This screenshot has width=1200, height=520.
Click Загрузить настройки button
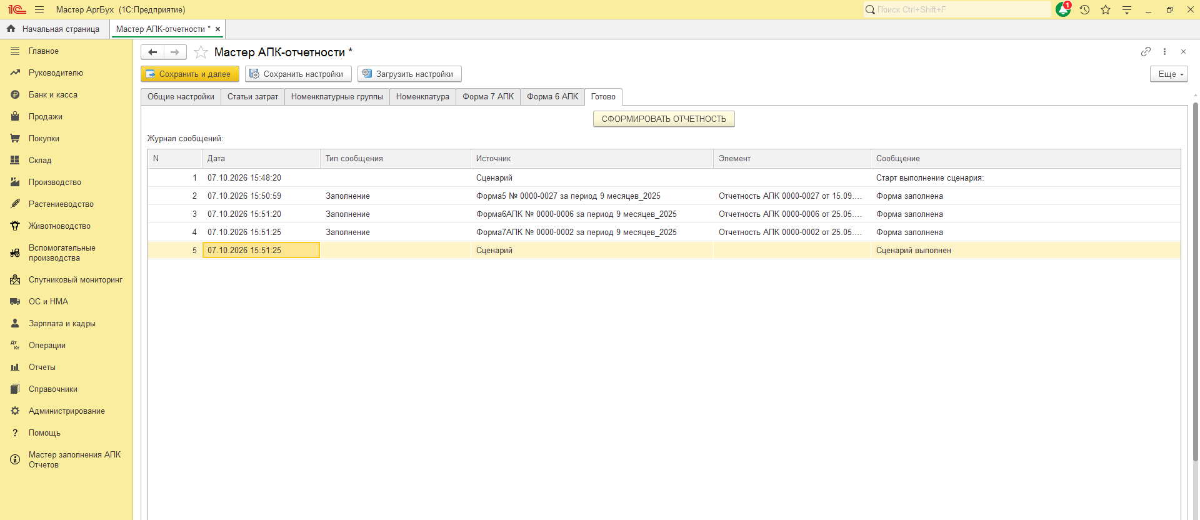point(409,74)
